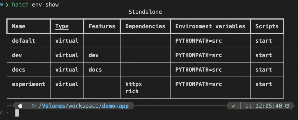Click the Scripts column header
This screenshot has width=298, height=120.
pyautogui.click(x=267, y=26)
